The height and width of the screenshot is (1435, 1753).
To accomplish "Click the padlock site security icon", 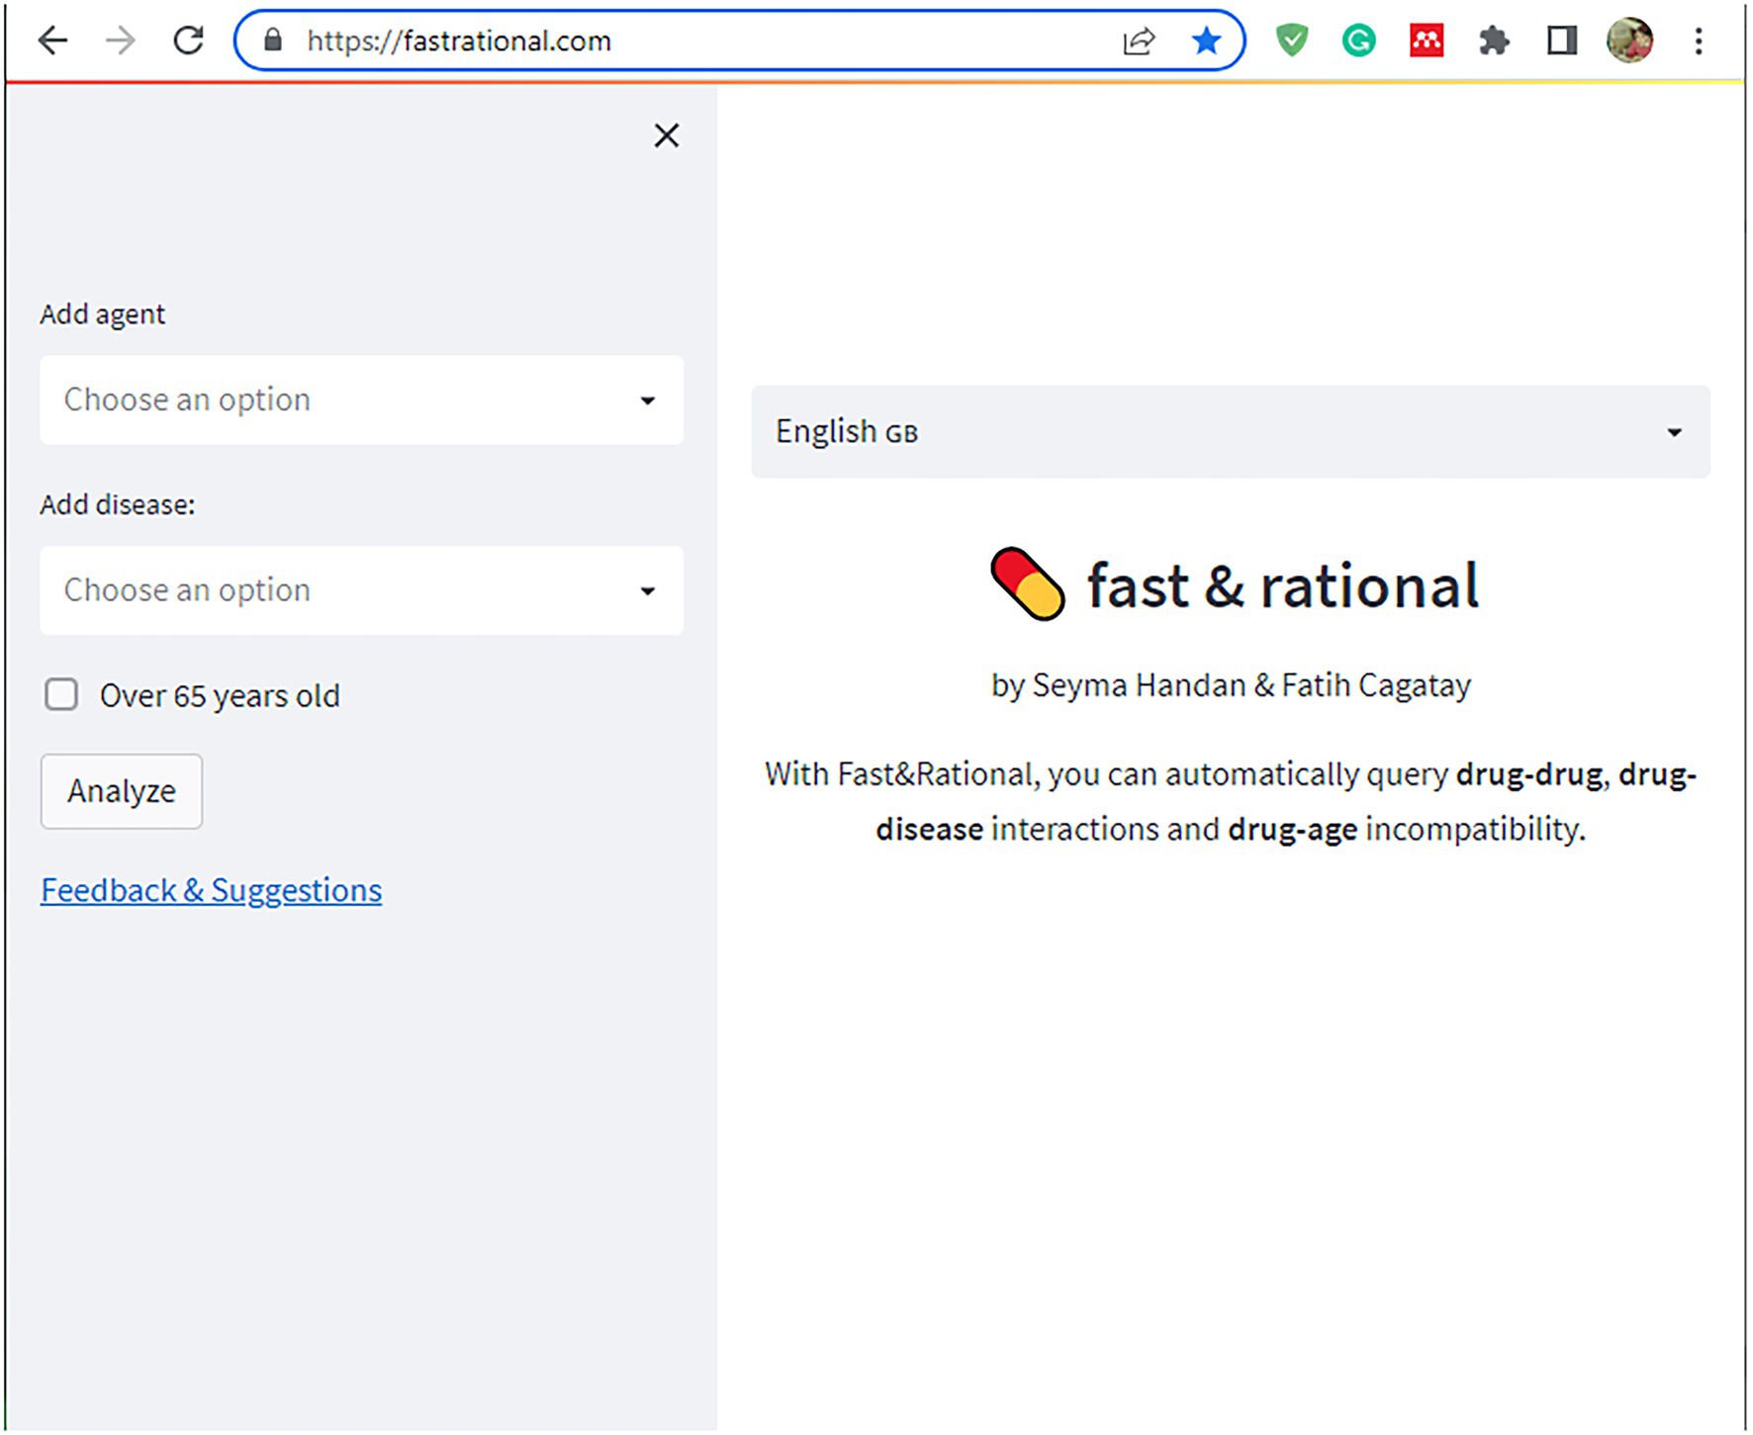I will (x=274, y=41).
